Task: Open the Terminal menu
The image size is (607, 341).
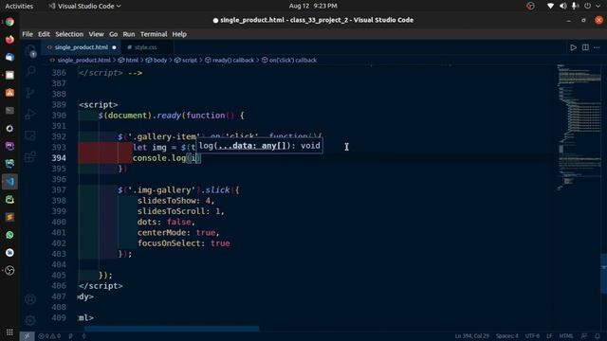Action: pos(154,34)
